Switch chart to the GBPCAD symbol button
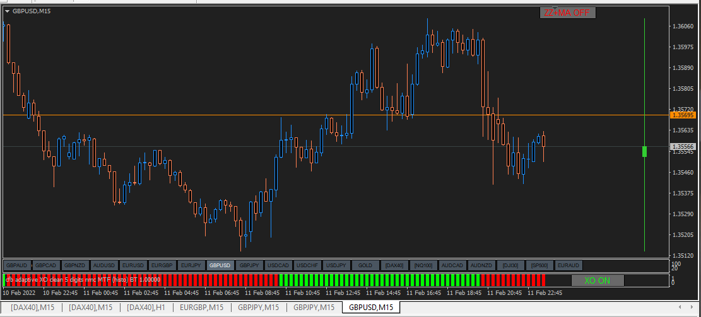 47,265
